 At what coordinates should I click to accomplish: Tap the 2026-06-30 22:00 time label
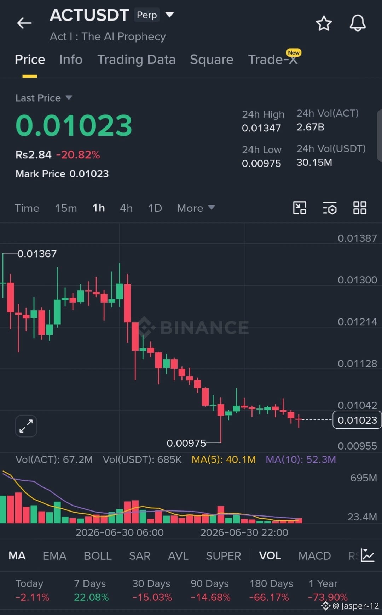pos(244,532)
